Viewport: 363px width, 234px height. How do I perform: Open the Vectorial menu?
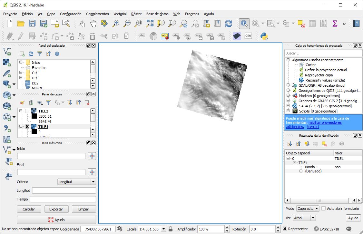click(120, 14)
